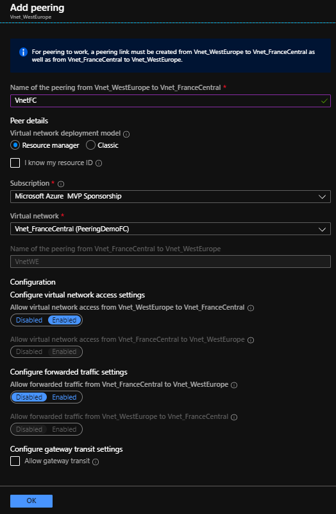This screenshot has width=336, height=514.
Task: Set forwarded traffic FranceCentral to WestEurope to Enabled
Action: pyautogui.click(x=64, y=397)
